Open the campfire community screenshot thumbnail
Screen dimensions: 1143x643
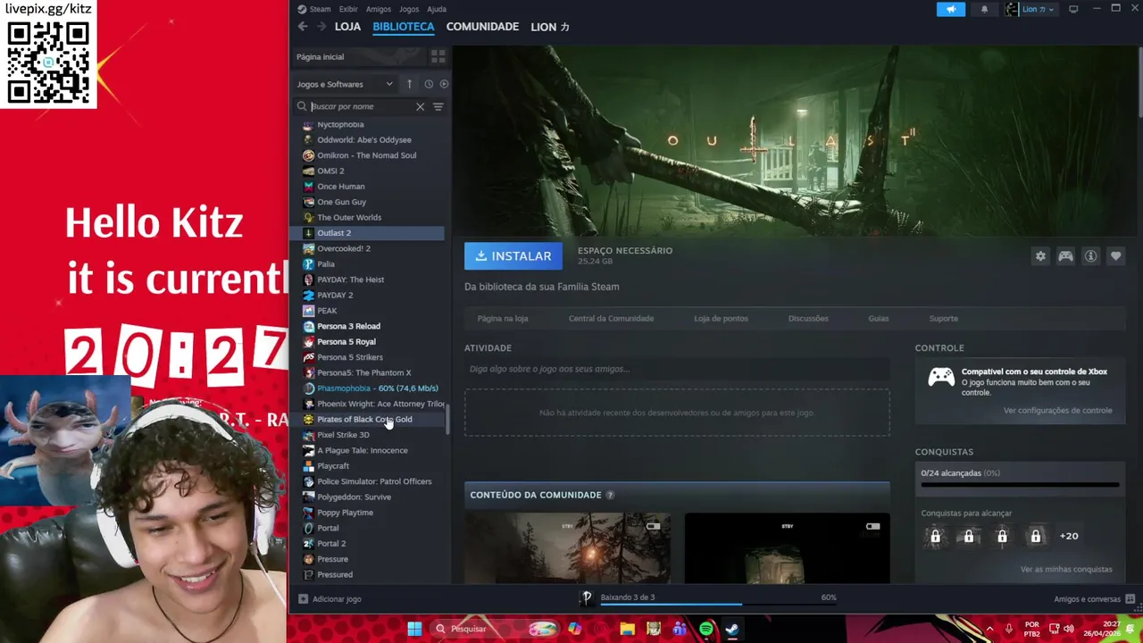tap(567, 548)
